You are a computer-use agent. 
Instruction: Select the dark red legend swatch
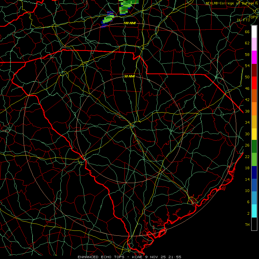[254, 70]
